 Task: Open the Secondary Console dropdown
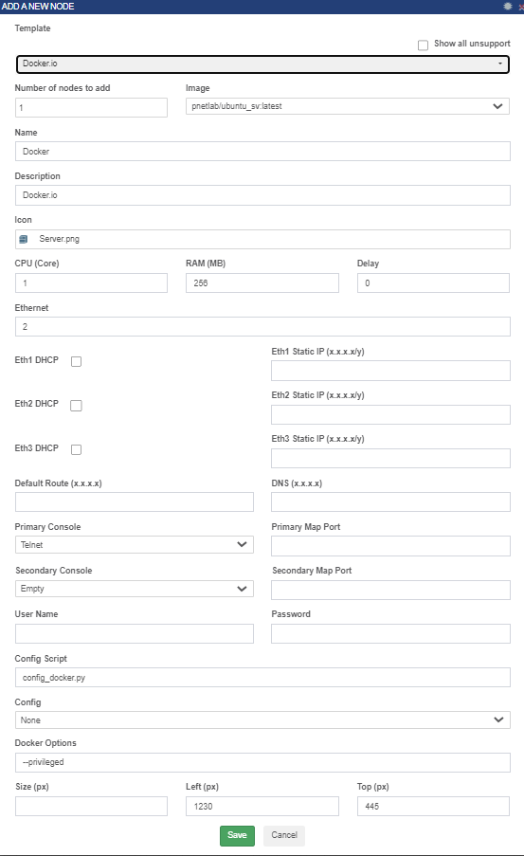pyautogui.click(x=135, y=589)
